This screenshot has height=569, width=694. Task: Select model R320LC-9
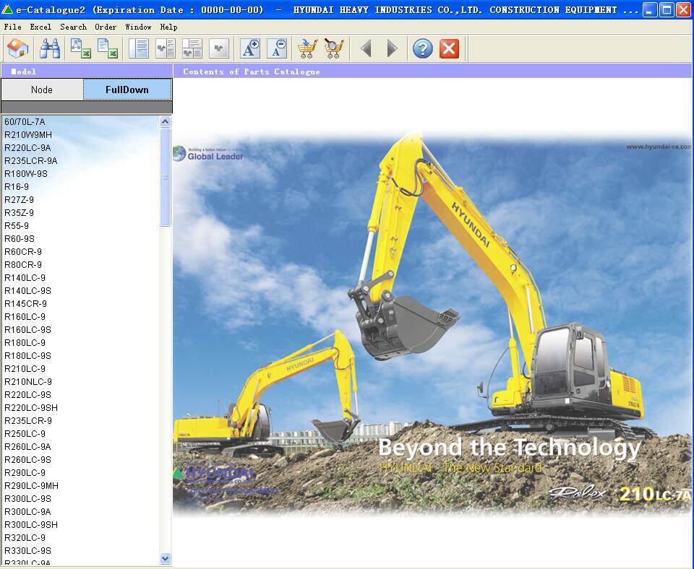[x=25, y=538]
